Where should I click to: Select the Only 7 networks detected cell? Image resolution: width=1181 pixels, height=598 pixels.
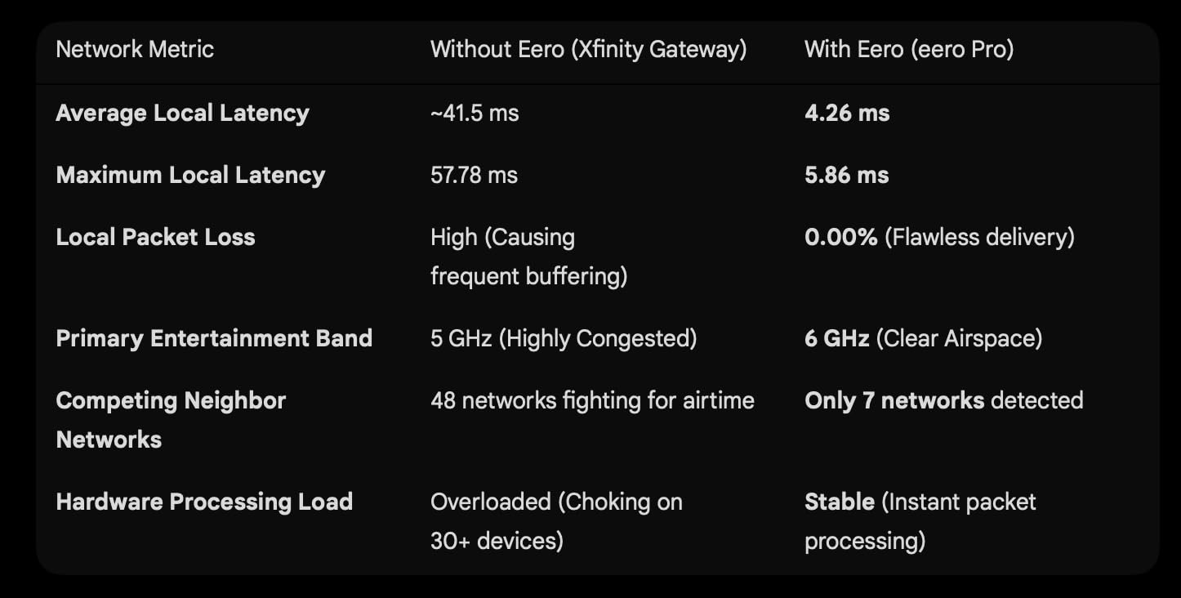(x=943, y=400)
